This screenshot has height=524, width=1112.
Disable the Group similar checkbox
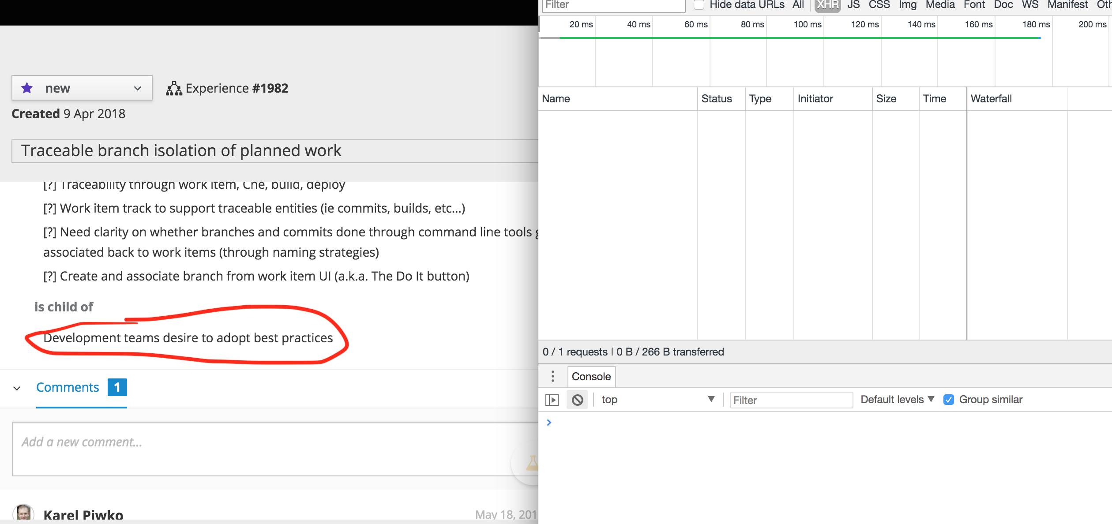point(949,400)
